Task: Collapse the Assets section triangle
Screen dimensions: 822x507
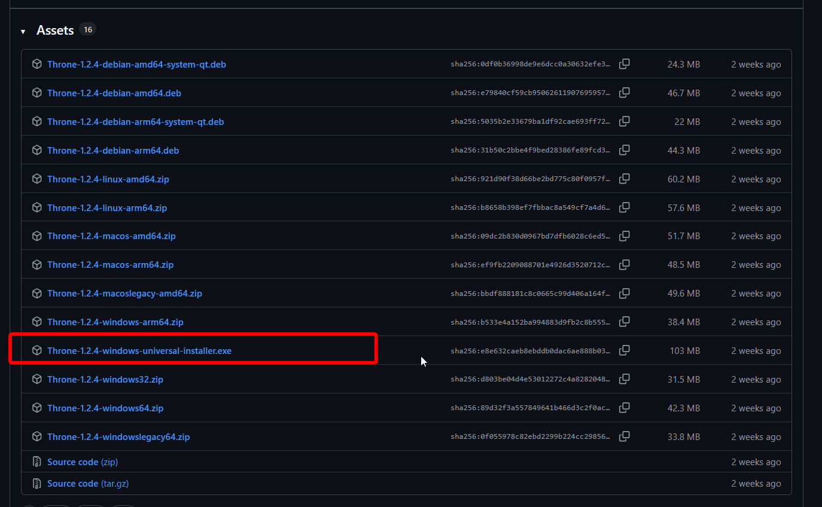Action: coord(23,32)
